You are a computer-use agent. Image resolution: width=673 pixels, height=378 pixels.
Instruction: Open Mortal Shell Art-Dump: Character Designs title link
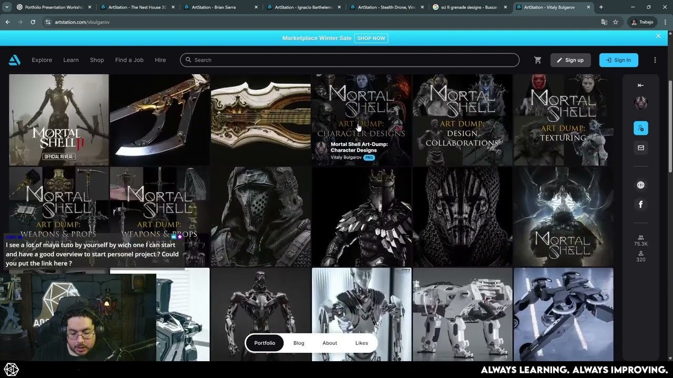(359, 147)
